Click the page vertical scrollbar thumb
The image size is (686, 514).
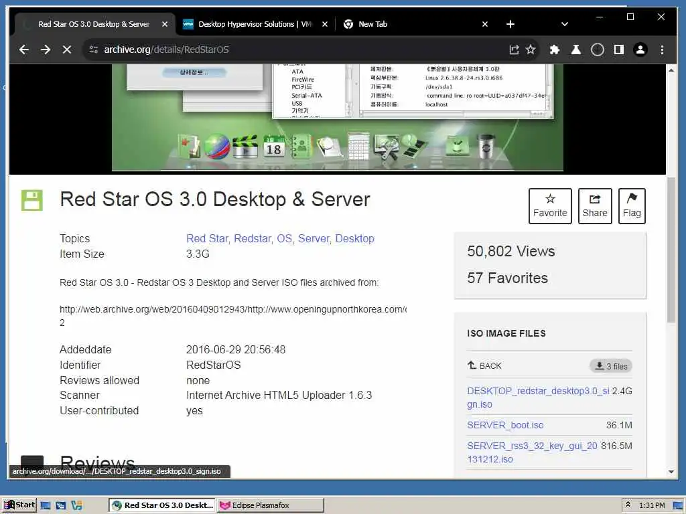(671, 250)
